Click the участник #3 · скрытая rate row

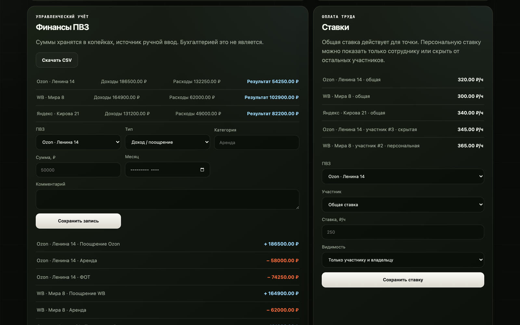pos(403,129)
